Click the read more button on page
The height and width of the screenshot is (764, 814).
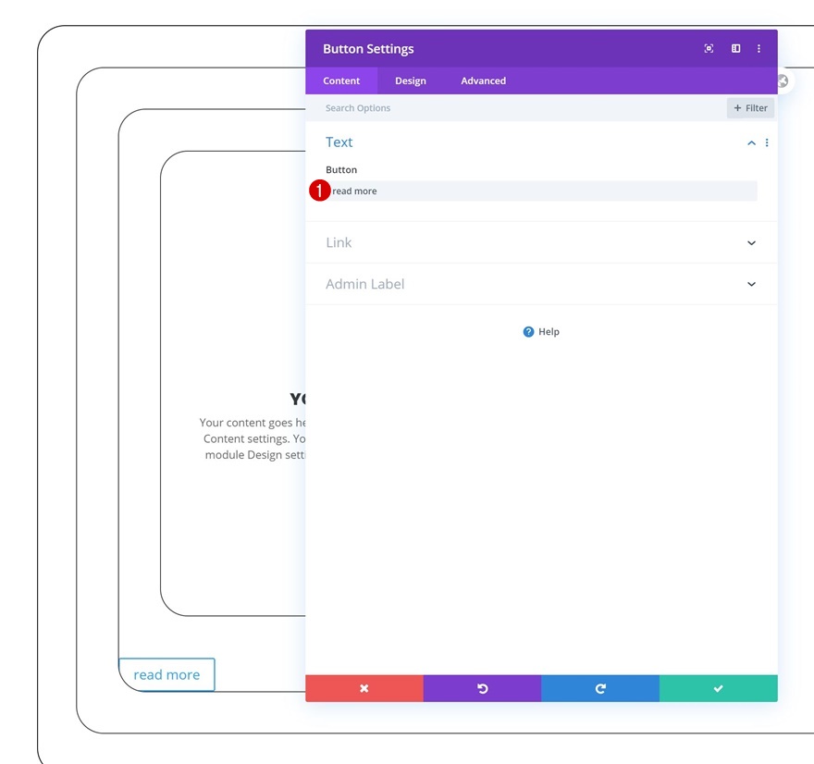tap(166, 674)
